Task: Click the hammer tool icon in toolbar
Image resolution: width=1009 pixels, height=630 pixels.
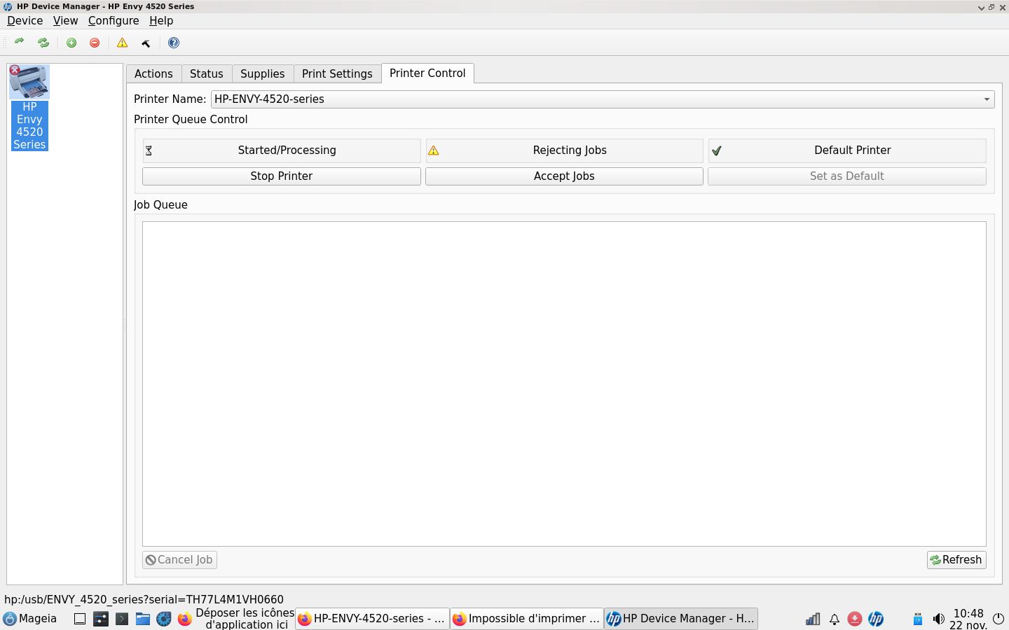Action: (146, 43)
